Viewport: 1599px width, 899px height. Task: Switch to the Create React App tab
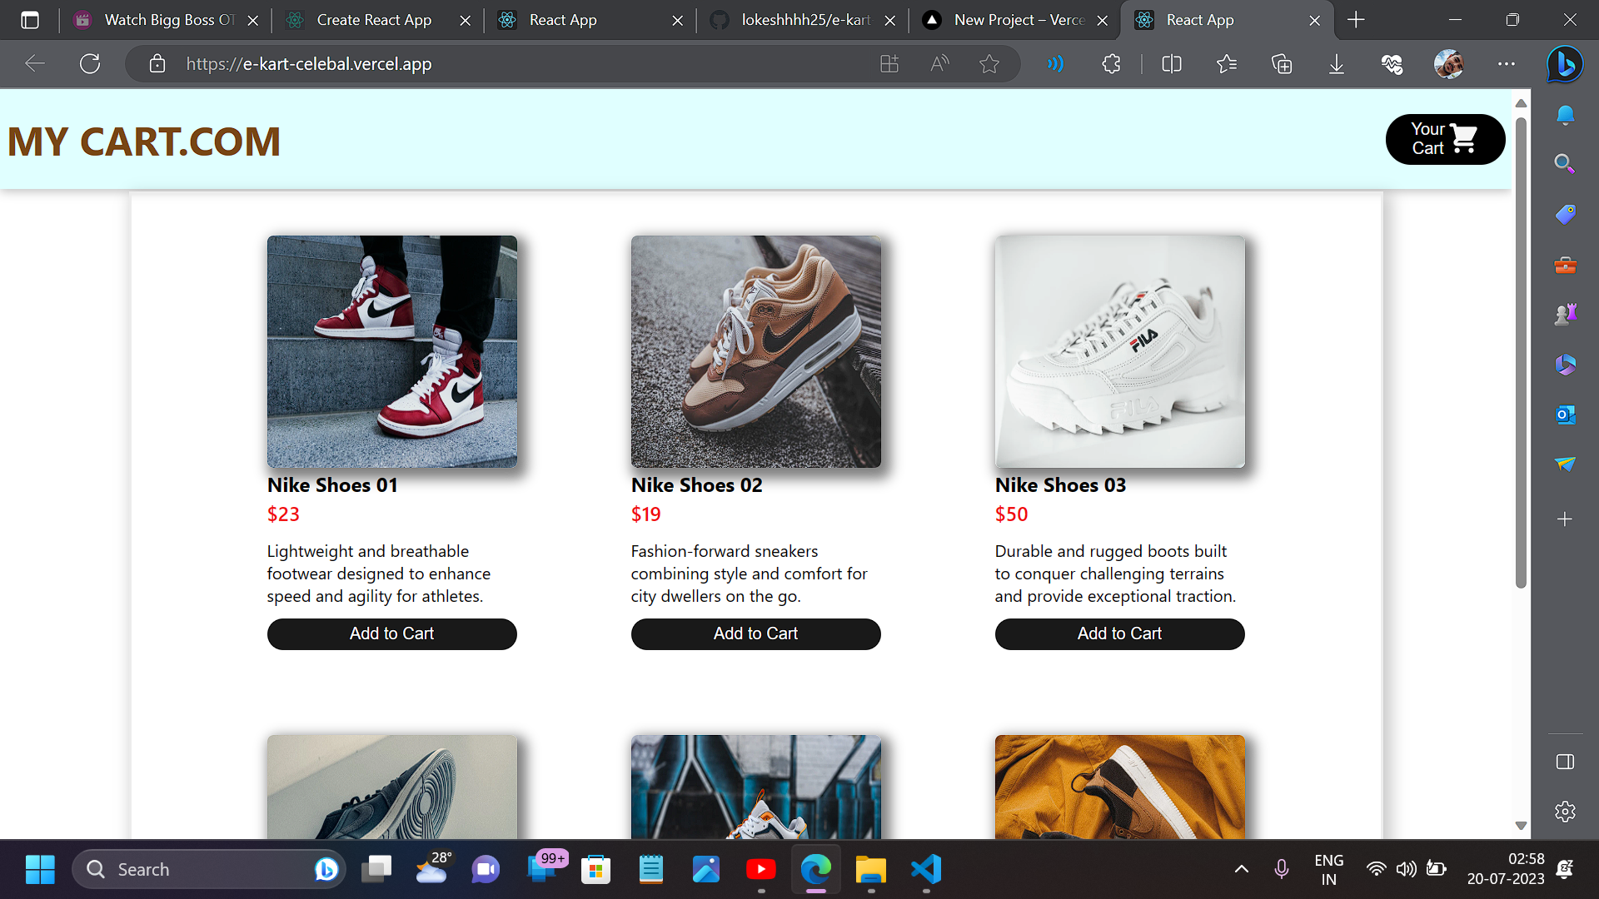coord(374,20)
